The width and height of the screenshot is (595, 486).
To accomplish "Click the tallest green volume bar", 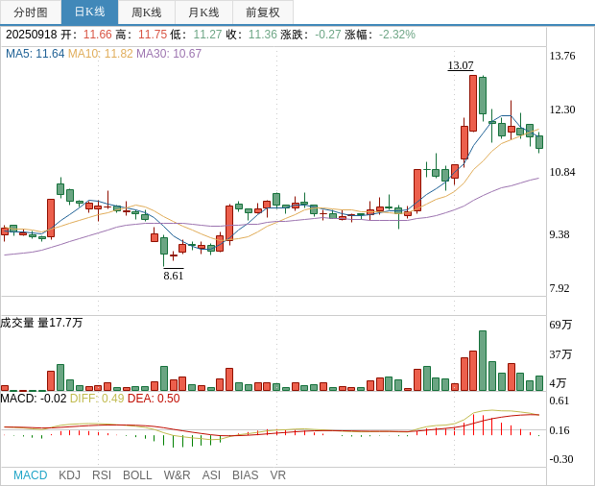I will 483,360.
